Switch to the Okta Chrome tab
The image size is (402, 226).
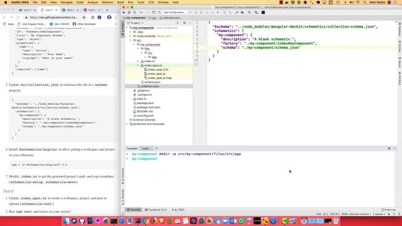(70, 10)
